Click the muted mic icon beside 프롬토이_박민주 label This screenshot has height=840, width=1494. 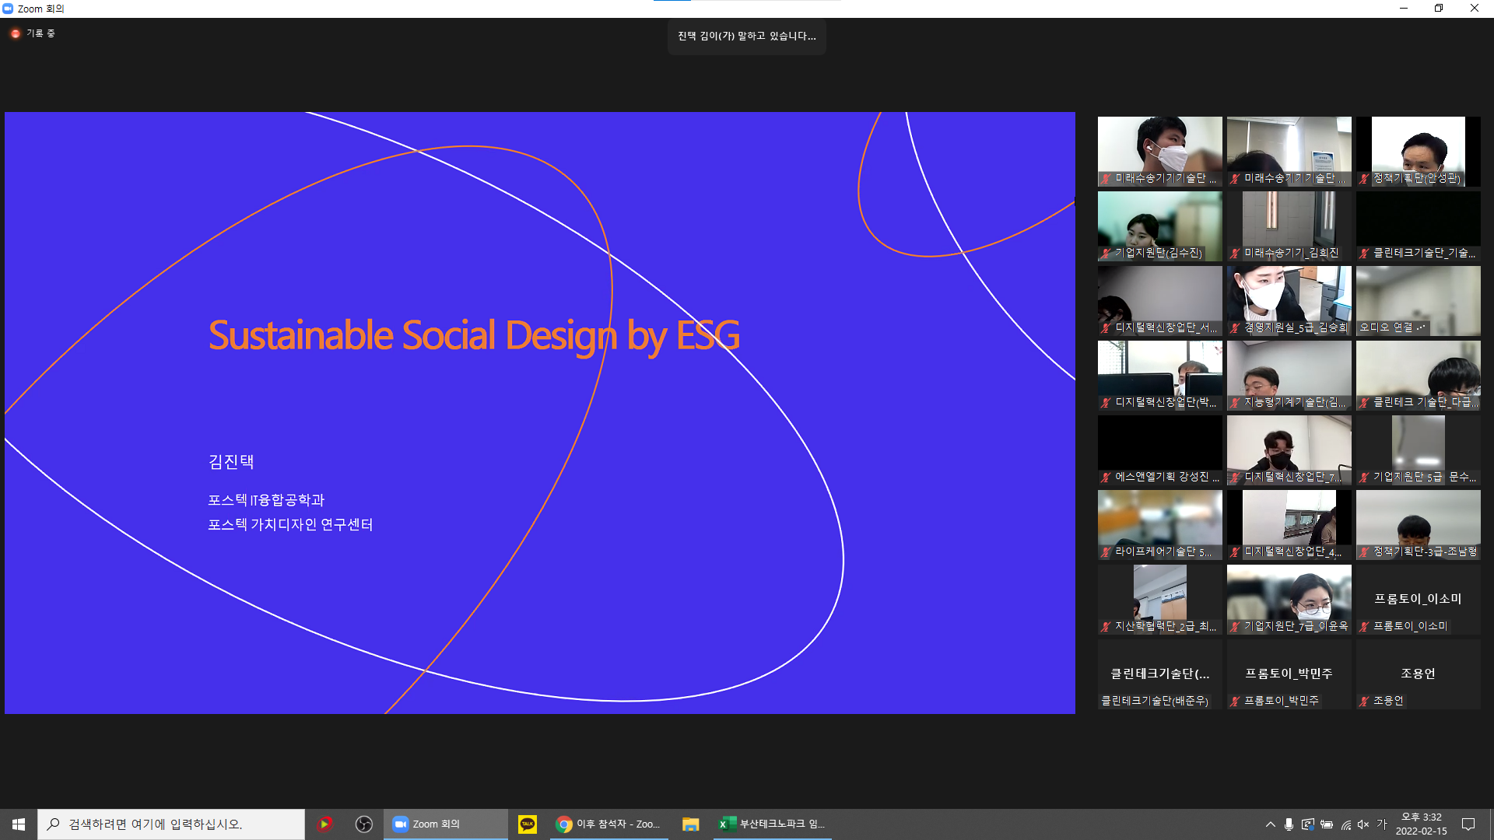point(1235,702)
